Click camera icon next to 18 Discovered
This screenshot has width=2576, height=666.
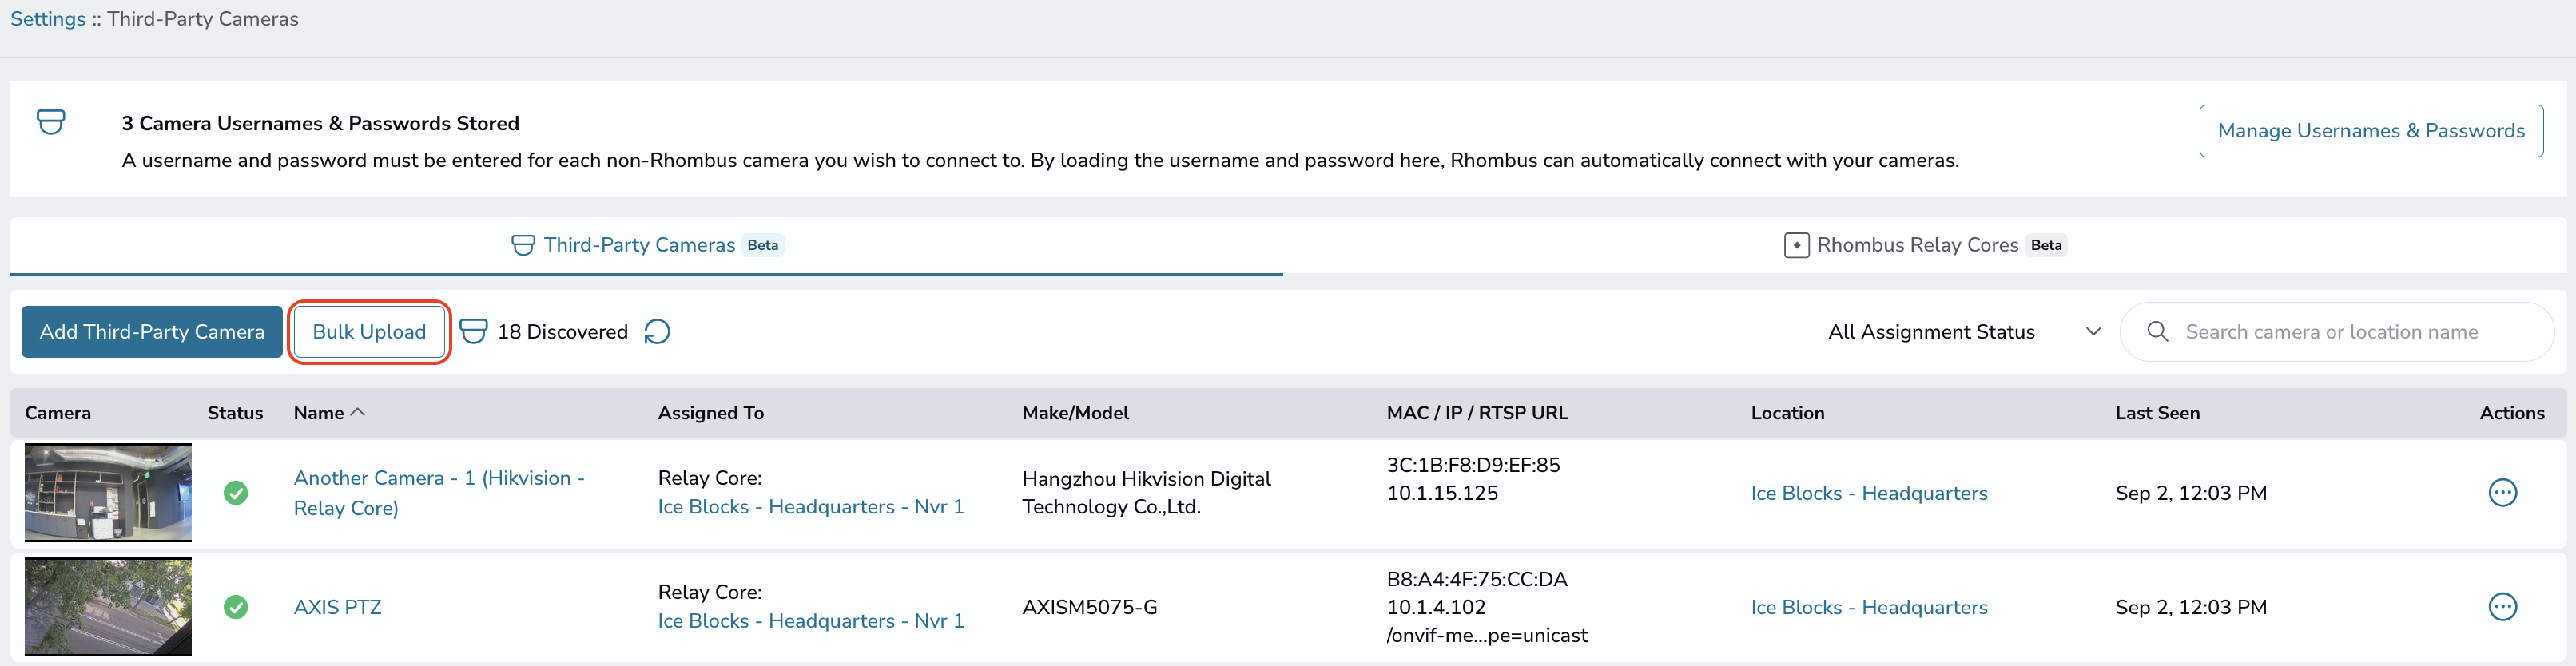pos(473,331)
